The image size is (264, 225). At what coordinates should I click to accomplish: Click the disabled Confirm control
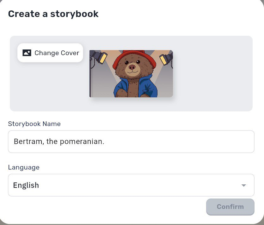230,207
